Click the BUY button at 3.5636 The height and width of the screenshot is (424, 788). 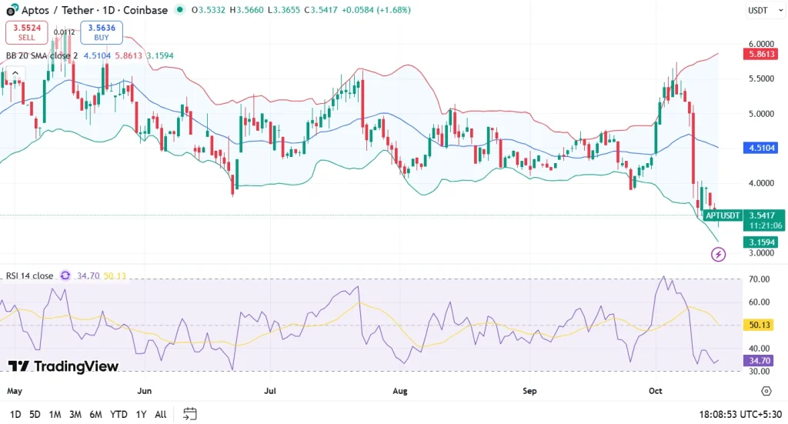(102, 32)
